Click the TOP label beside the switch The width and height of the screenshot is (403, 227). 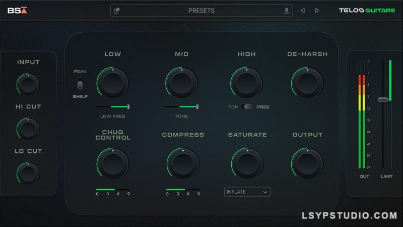[x=233, y=107]
